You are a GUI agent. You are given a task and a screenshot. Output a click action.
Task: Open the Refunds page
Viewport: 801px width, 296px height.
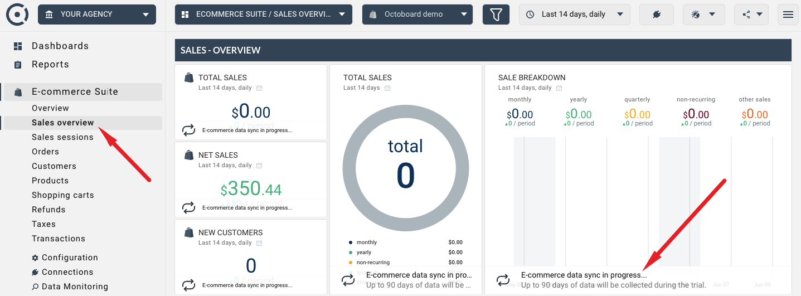[x=48, y=210]
